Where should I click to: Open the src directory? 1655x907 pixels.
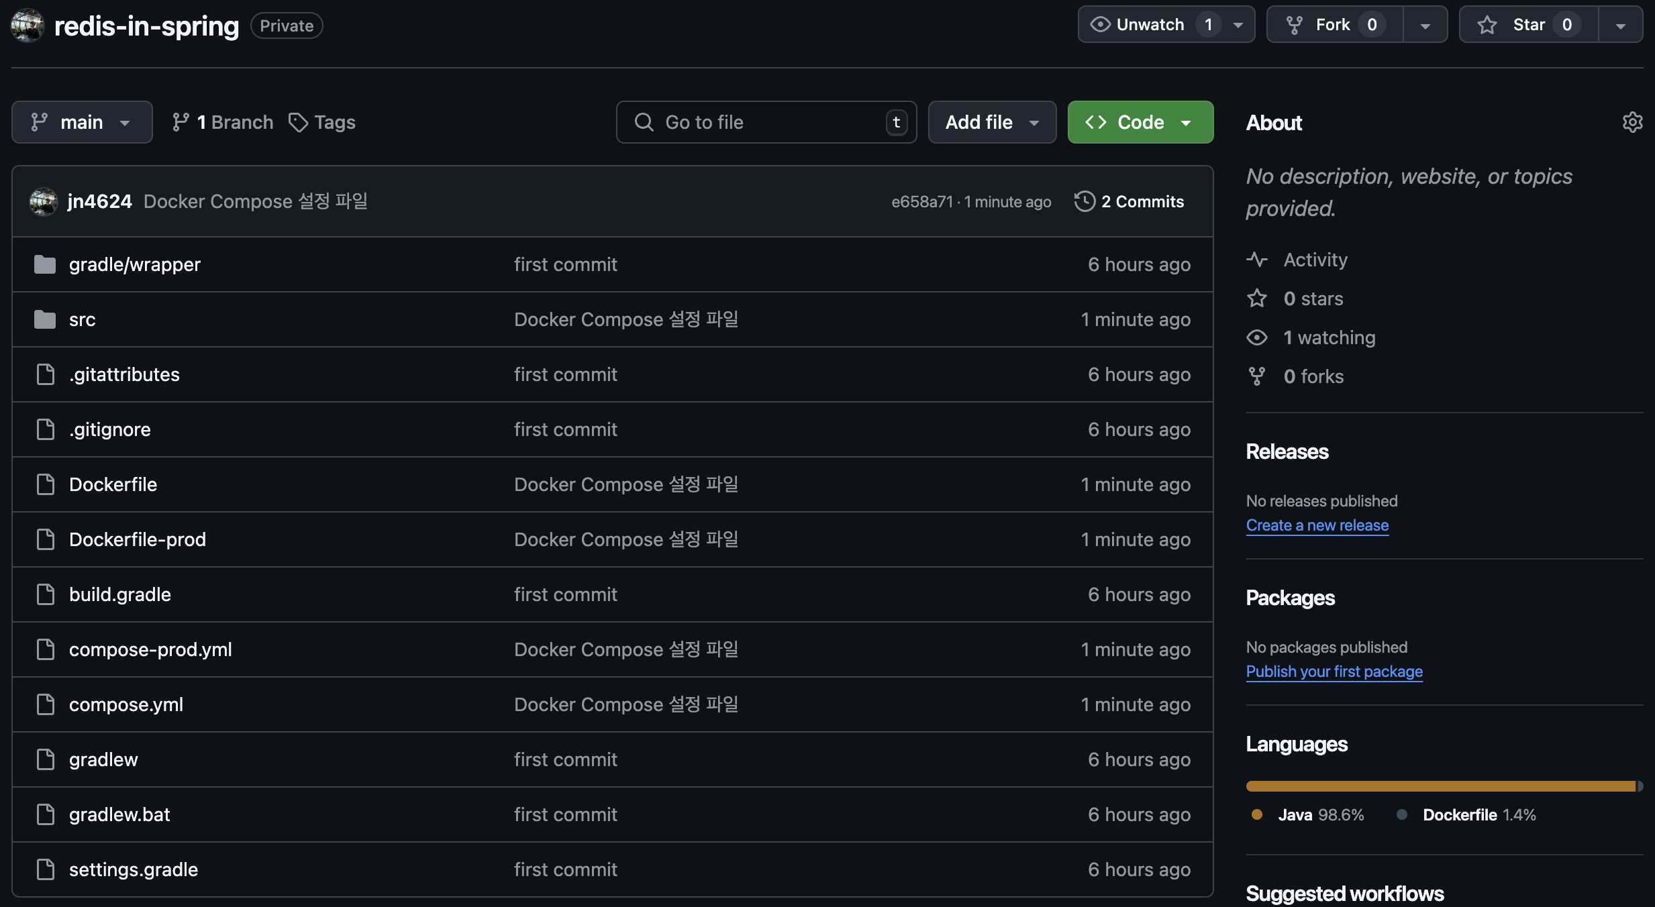(x=82, y=319)
